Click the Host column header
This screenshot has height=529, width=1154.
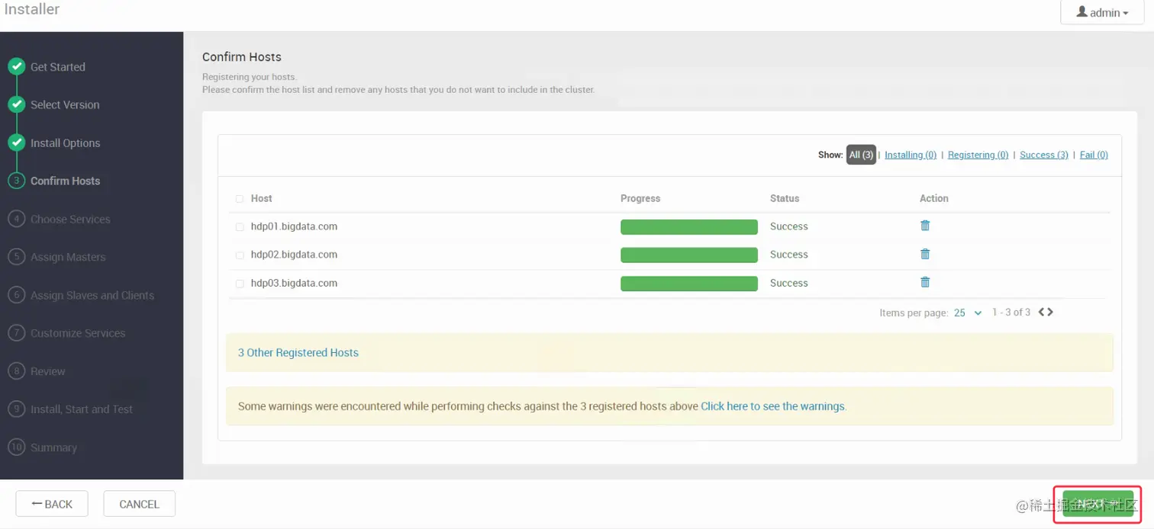click(x=261, y=198)
